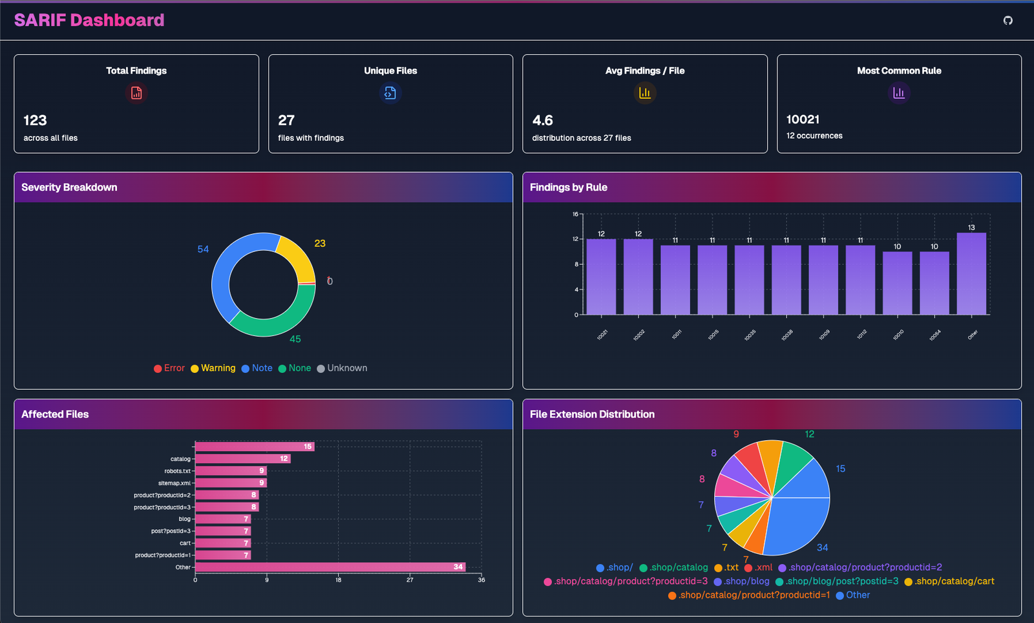Toggle Warning in the Severity Breakdown legend
Screen dimensions: 1034x623
coord(213,368)
